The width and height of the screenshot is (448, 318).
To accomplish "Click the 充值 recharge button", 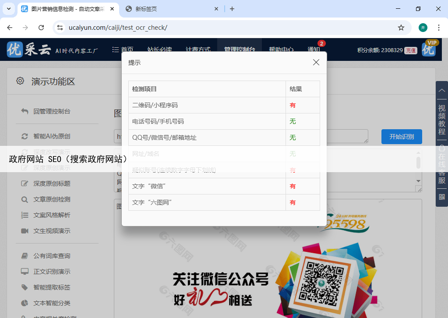I will point(410,50).
